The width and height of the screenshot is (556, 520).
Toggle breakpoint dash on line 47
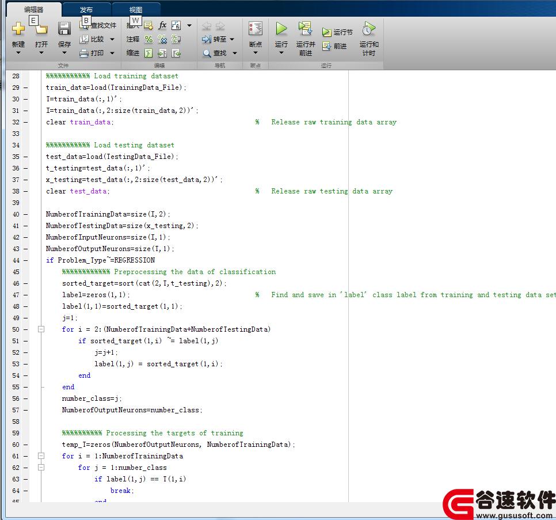coord(25,295)
